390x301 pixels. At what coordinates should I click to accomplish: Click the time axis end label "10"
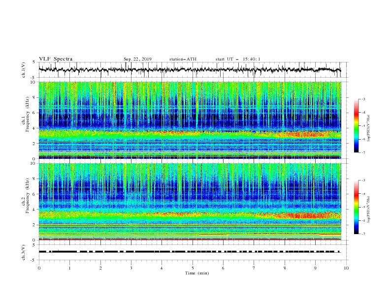pyautogui.click(x=346, y=268)
